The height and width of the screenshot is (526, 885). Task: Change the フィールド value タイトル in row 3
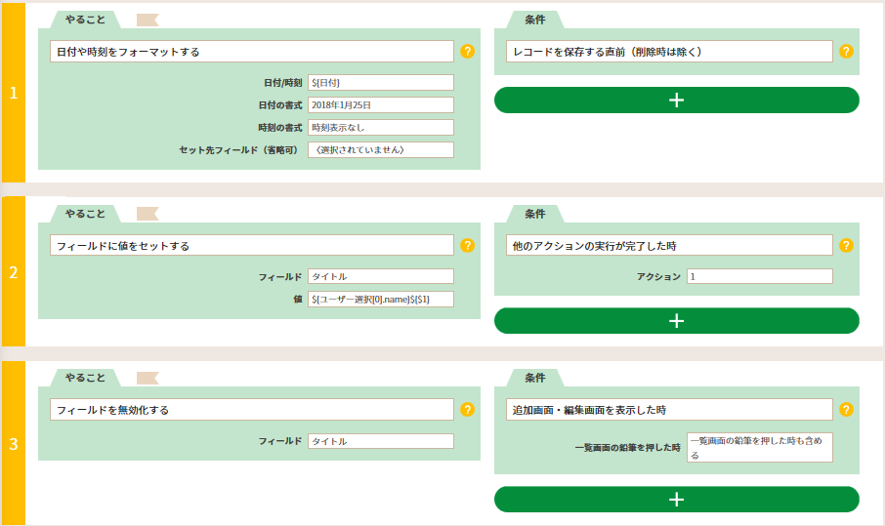(x=380, y=441)
